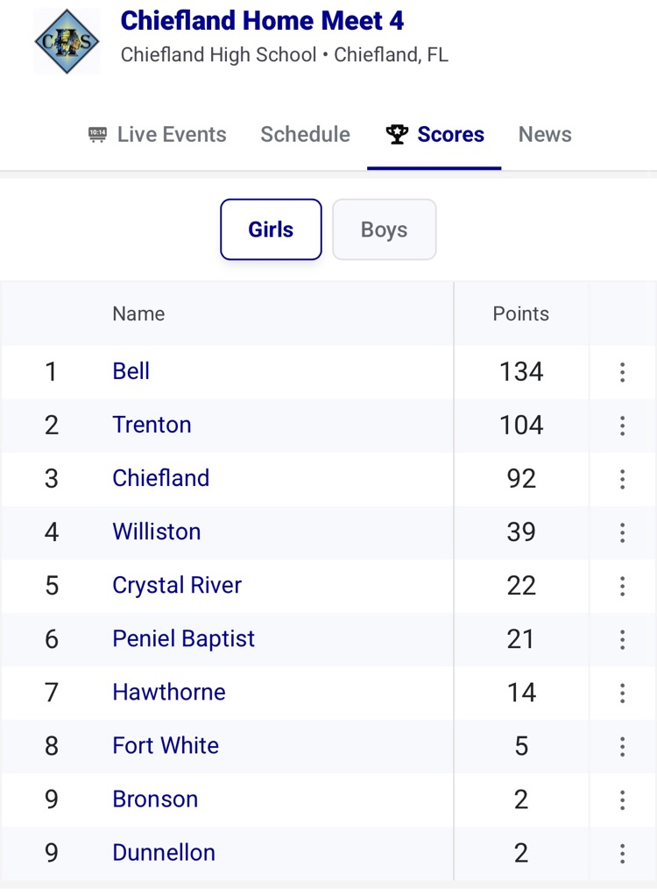Open the three-dot menu for Bronson
The image size is (657, 894).
click(622, 799)
